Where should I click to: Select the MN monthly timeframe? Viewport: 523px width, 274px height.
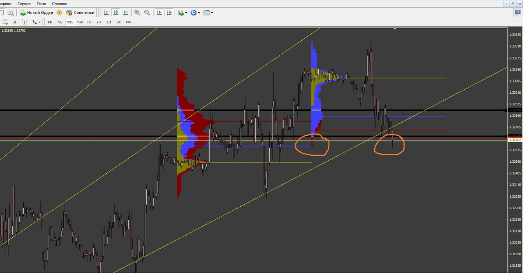[129, 22]
